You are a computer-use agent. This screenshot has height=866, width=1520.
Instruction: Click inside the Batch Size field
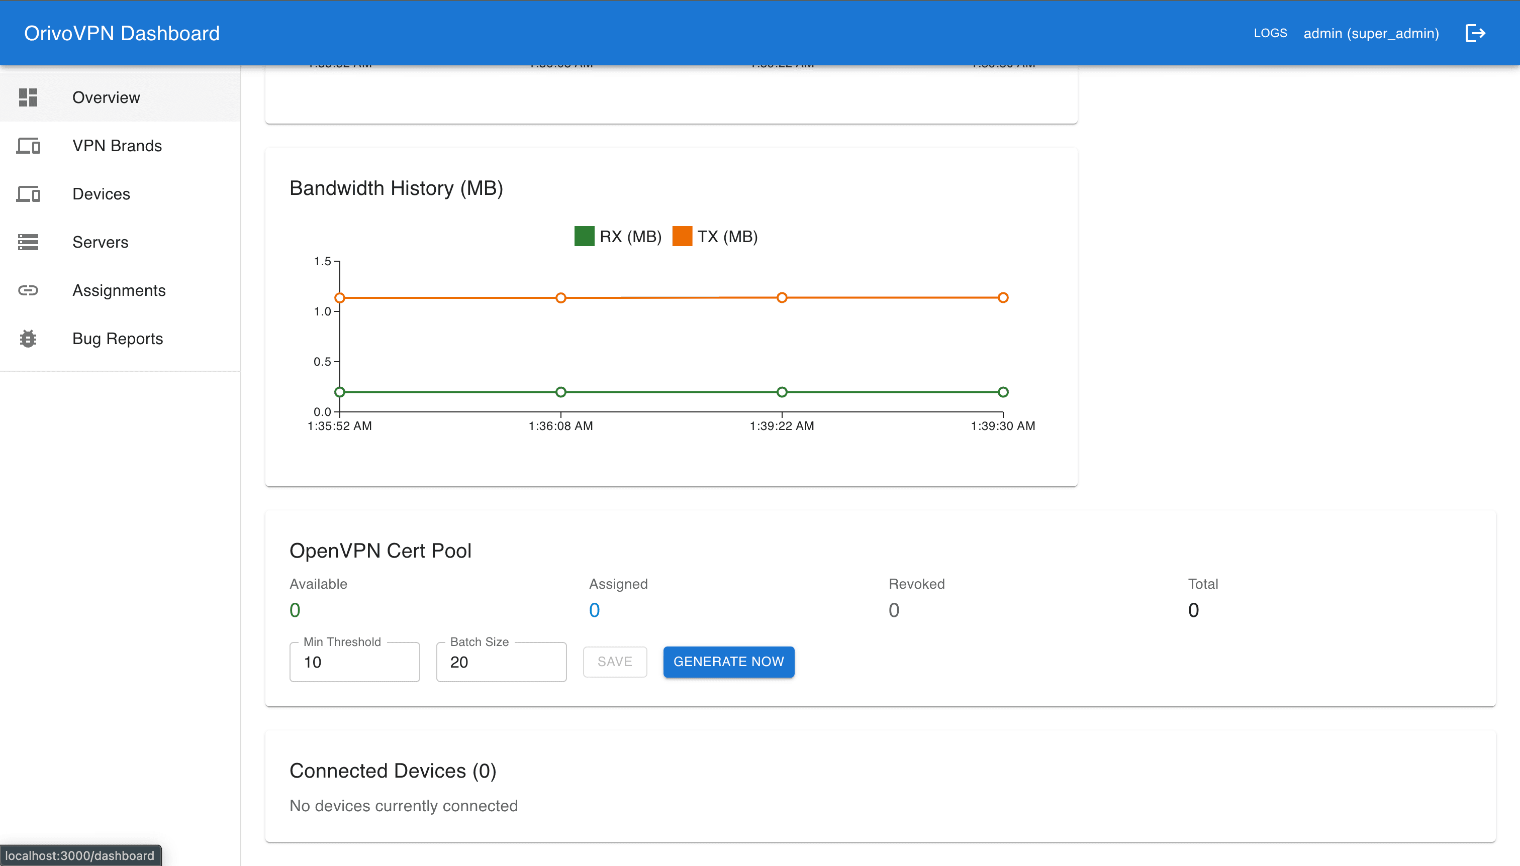pos(501,662)
